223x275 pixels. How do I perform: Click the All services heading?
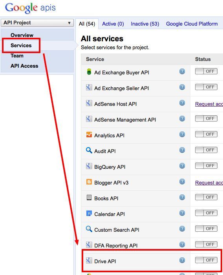(102, 39)
